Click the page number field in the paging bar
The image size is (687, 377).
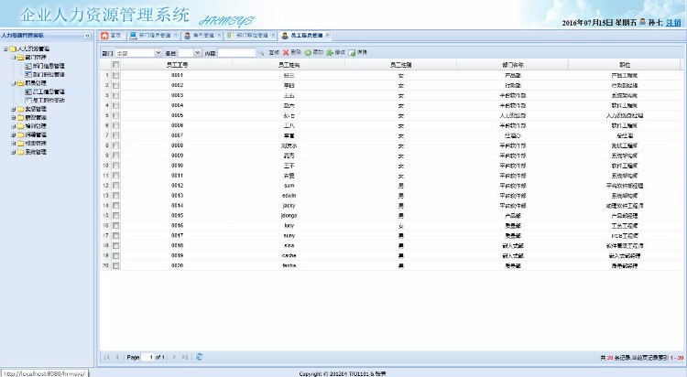point(148,357)
